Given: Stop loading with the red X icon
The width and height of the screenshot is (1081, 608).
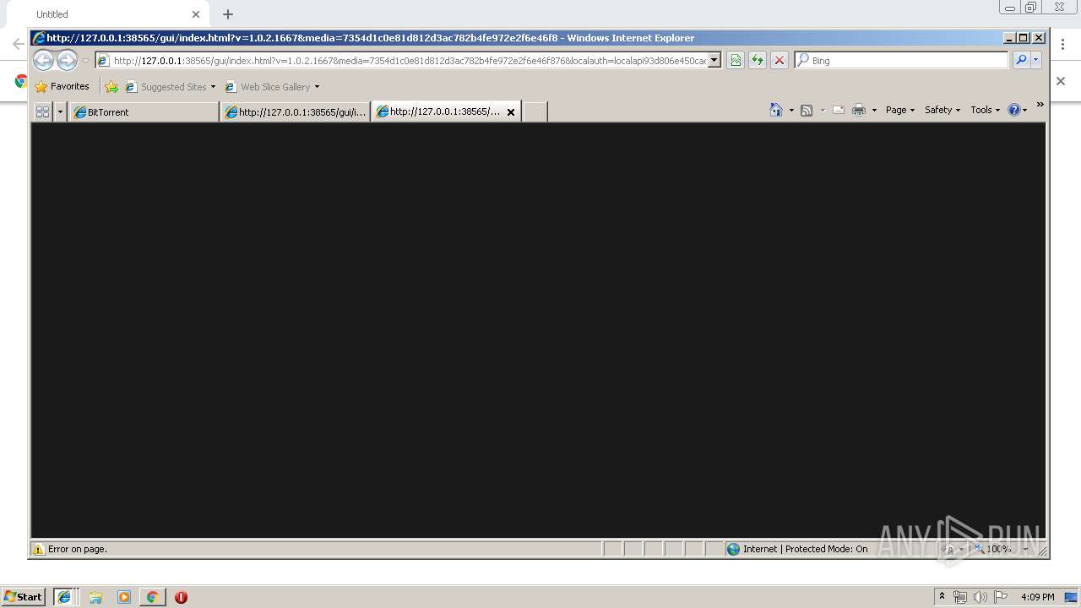Looking at the screenshot, I should pyautogui.click(x=780, y=61).
